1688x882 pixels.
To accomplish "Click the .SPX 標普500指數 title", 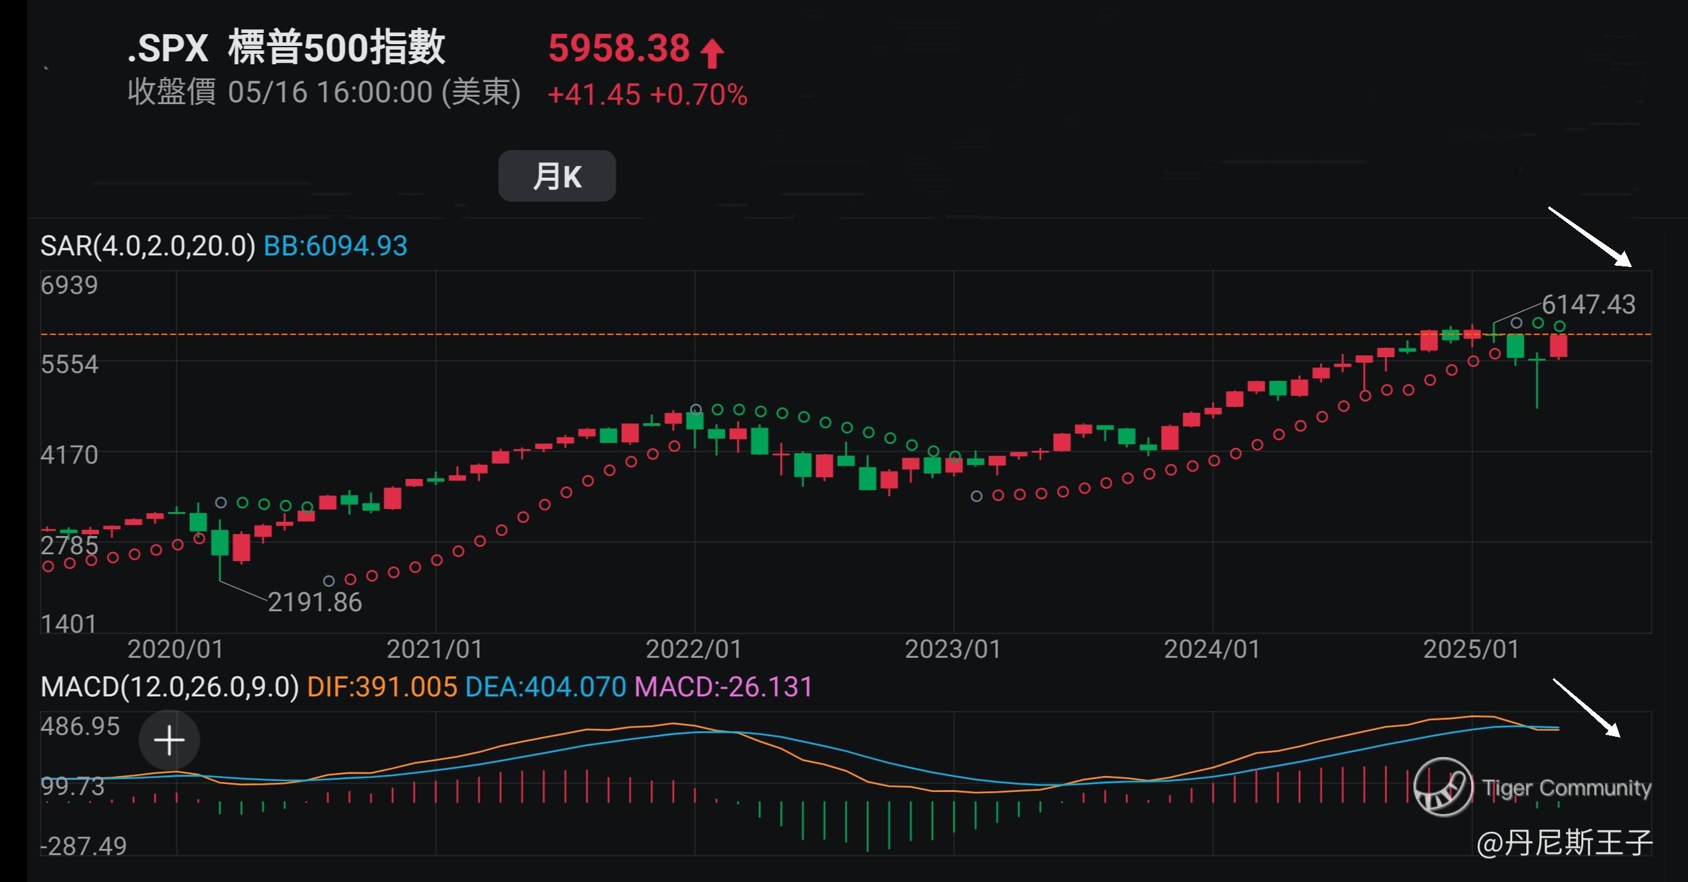I will pyautogui.click(x=286, y=48).
